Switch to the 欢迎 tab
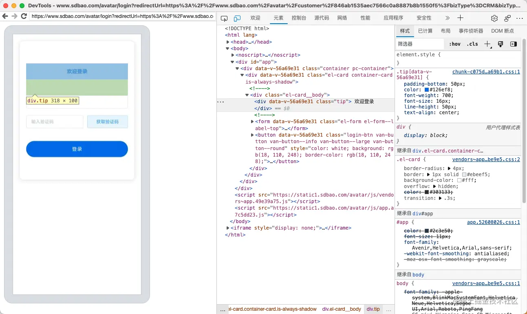The height and width of the screenshot is (314, 527). click(x=256, y=18)
